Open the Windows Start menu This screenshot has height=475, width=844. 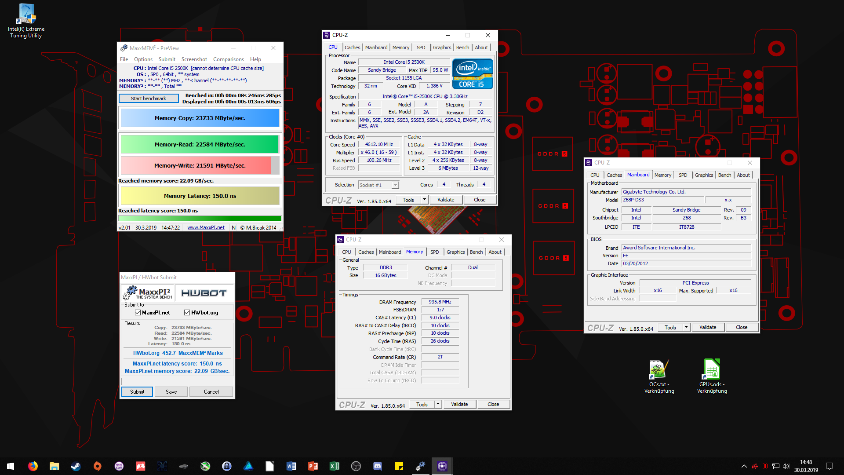11,466
